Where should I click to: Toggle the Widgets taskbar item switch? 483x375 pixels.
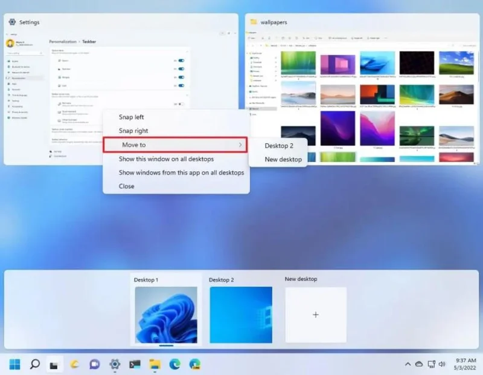tap(181, 77)
